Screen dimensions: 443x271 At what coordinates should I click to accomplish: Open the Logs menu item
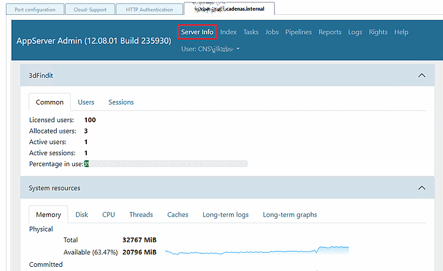click(355, 32)
